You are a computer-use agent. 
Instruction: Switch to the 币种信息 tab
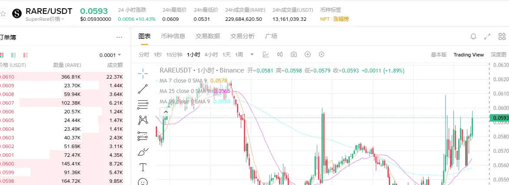click(x=173, y=36)
